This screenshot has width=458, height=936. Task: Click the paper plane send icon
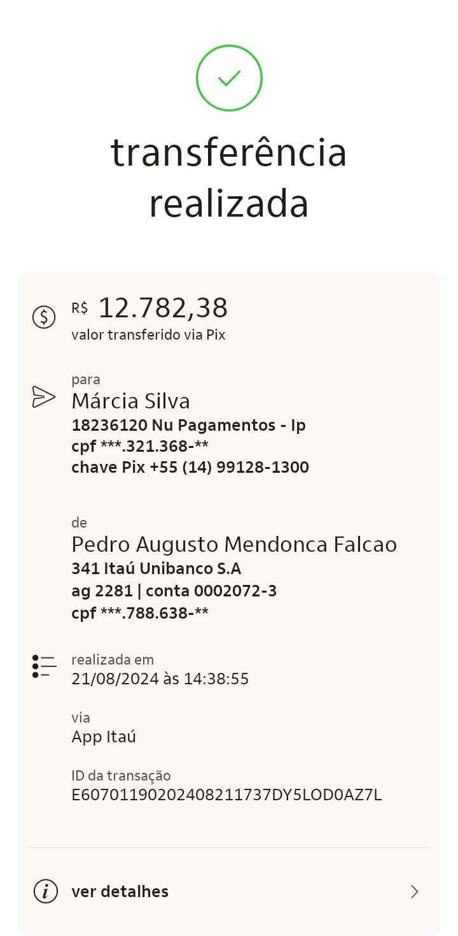(x=43, y=396)
